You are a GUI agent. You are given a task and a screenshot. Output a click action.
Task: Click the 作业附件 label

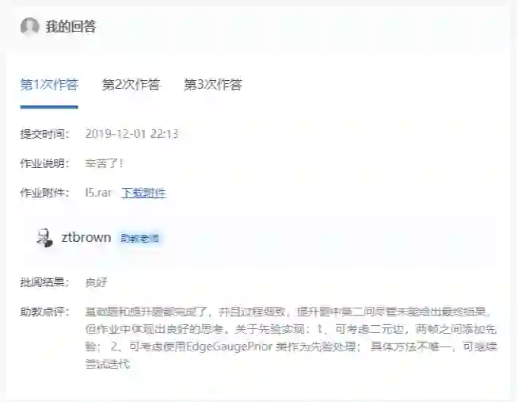click(45, 193)
